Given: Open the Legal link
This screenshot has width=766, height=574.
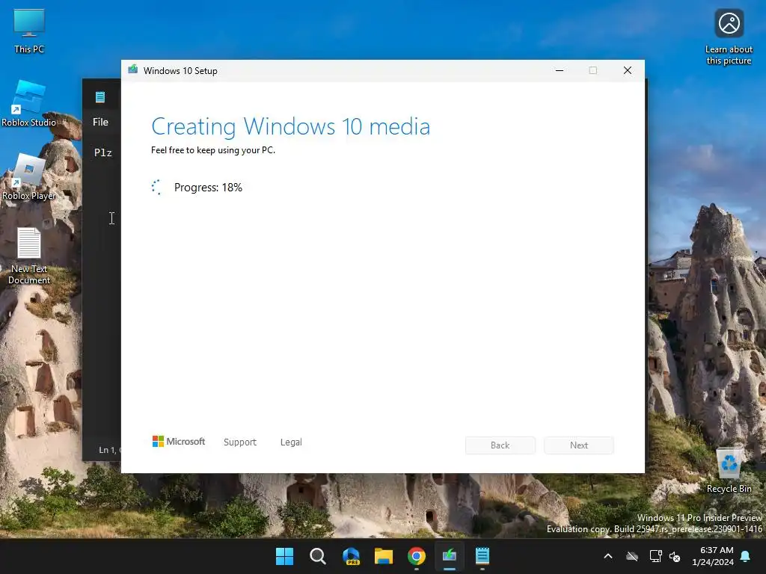Looking at the screenshot, I should [291, 442].
